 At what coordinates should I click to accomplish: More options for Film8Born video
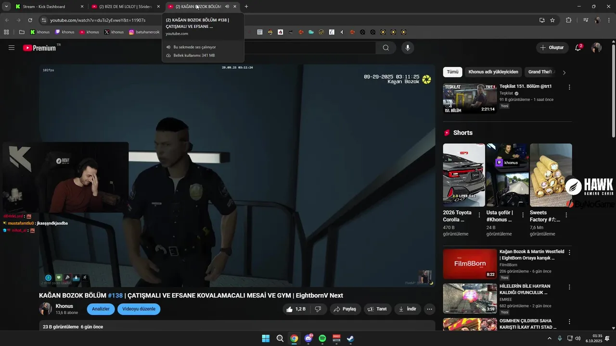[569, 252]
